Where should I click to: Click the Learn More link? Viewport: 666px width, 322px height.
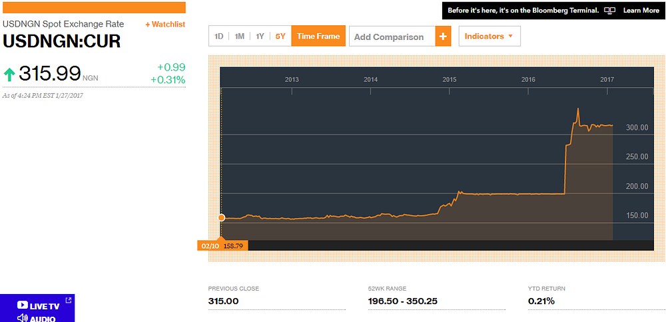click(641, 11)
